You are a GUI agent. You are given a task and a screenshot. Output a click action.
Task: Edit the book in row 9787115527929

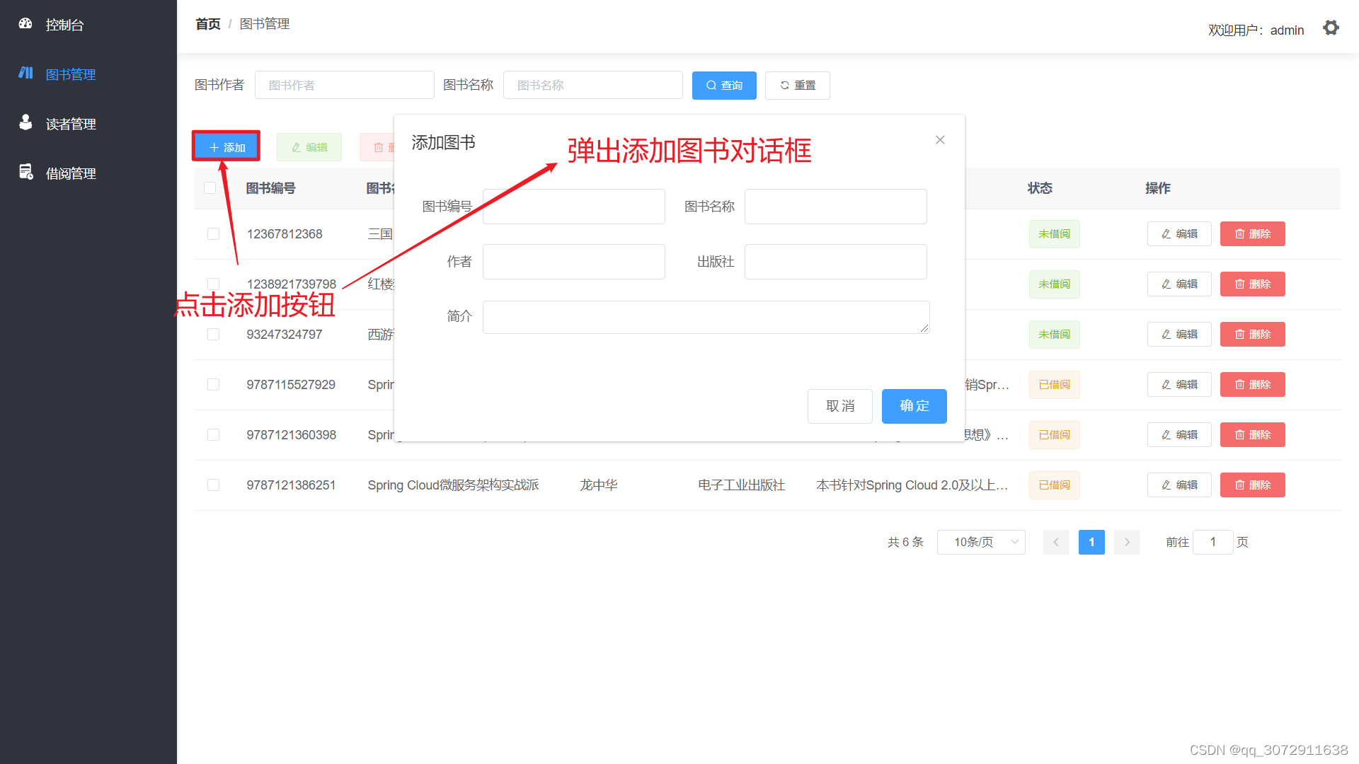click(x=1179, y=385)
